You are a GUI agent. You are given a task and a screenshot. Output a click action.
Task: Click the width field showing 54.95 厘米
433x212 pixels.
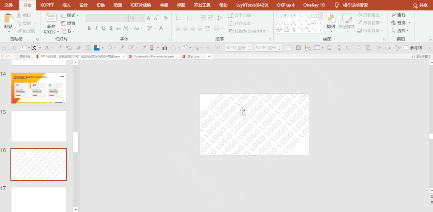tap(268, 48)
